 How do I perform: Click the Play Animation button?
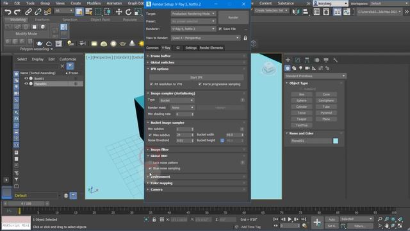tap(290, 219)
